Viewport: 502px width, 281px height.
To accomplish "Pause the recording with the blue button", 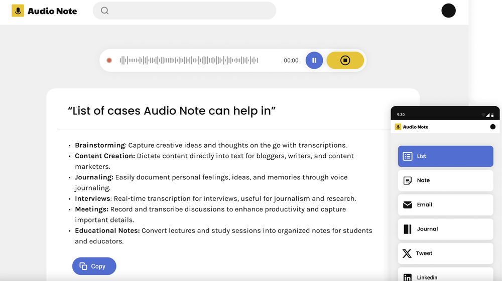I will [x=314, y=60].
